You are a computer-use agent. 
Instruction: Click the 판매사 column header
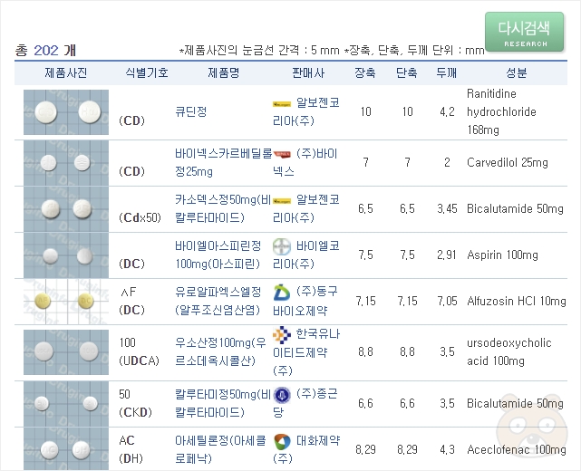308,72
